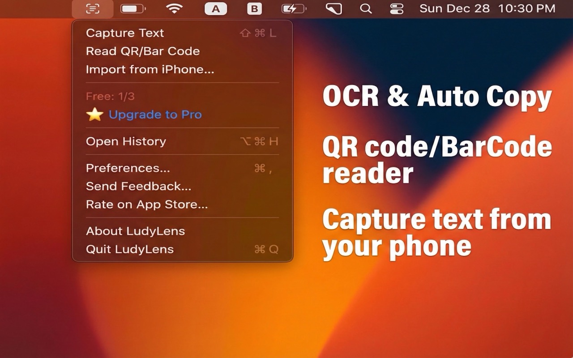
Task: Click the 'Free: 1/3' usage text
Action: click(x=110, y=96)
